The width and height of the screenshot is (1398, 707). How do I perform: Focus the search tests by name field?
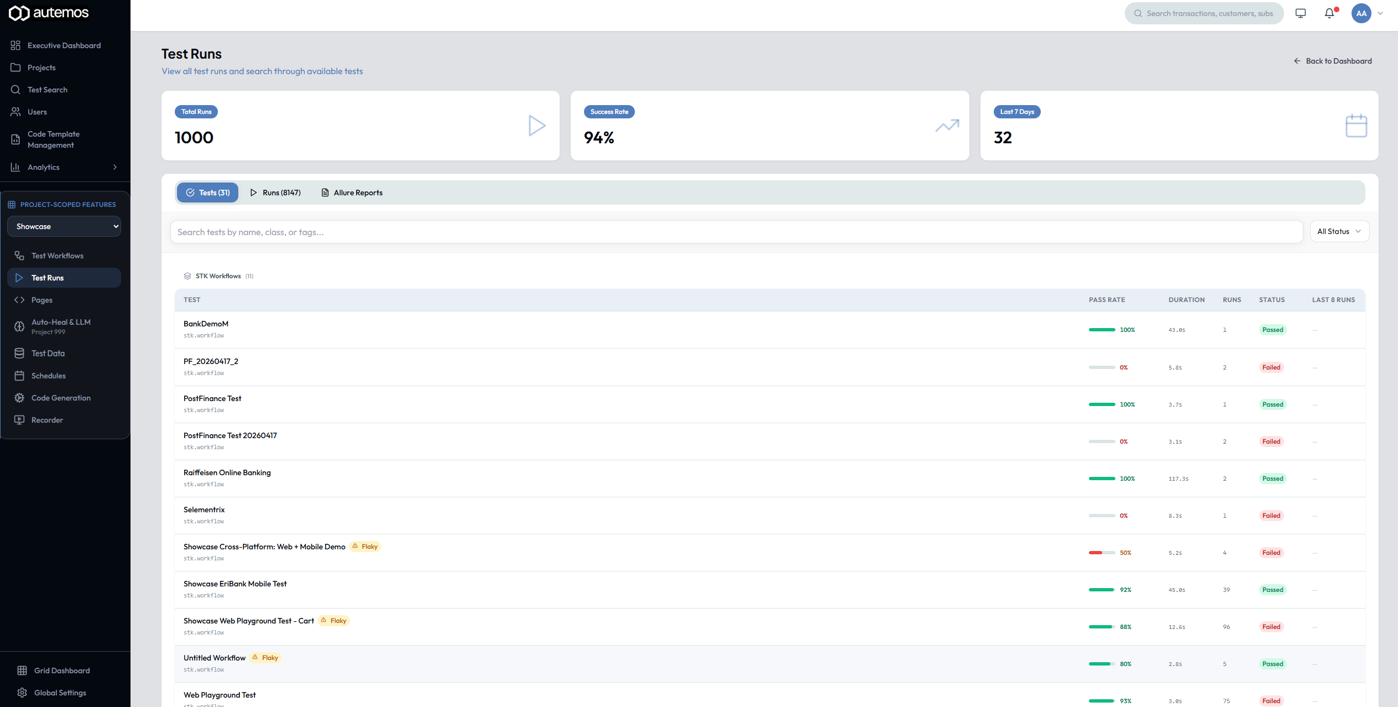[737, 232]
